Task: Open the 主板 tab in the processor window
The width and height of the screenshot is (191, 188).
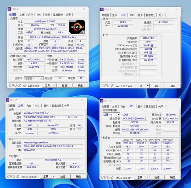Action: 22,15
